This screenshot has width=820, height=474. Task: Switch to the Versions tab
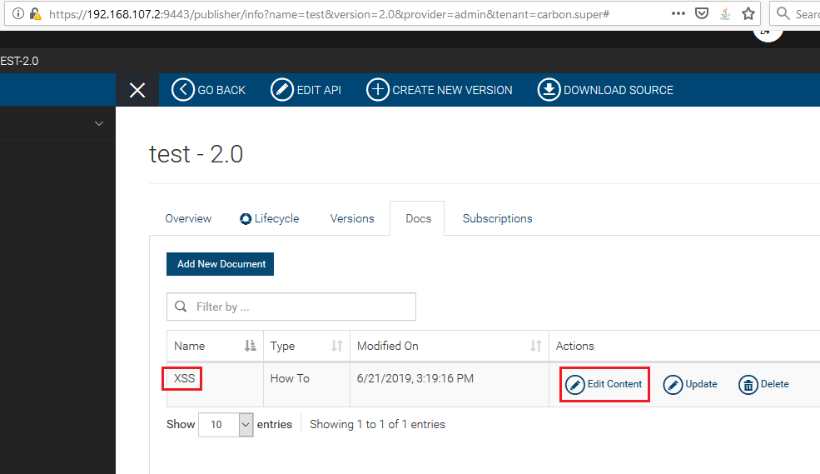pos(352,219)
